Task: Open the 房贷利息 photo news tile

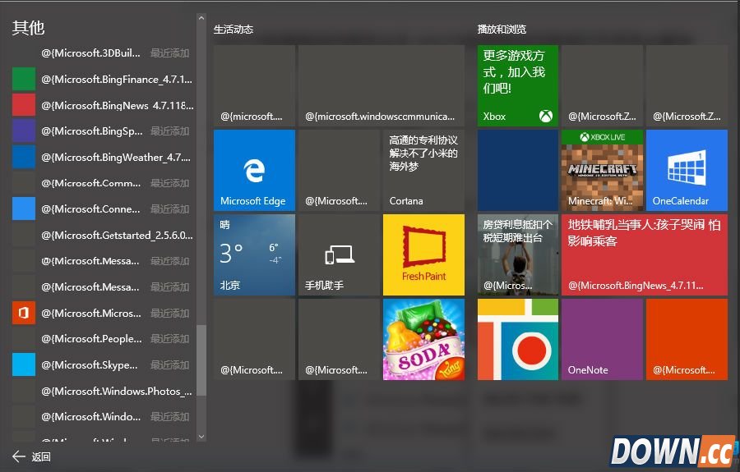Action: pyautogui.click(x=518, y=254)
